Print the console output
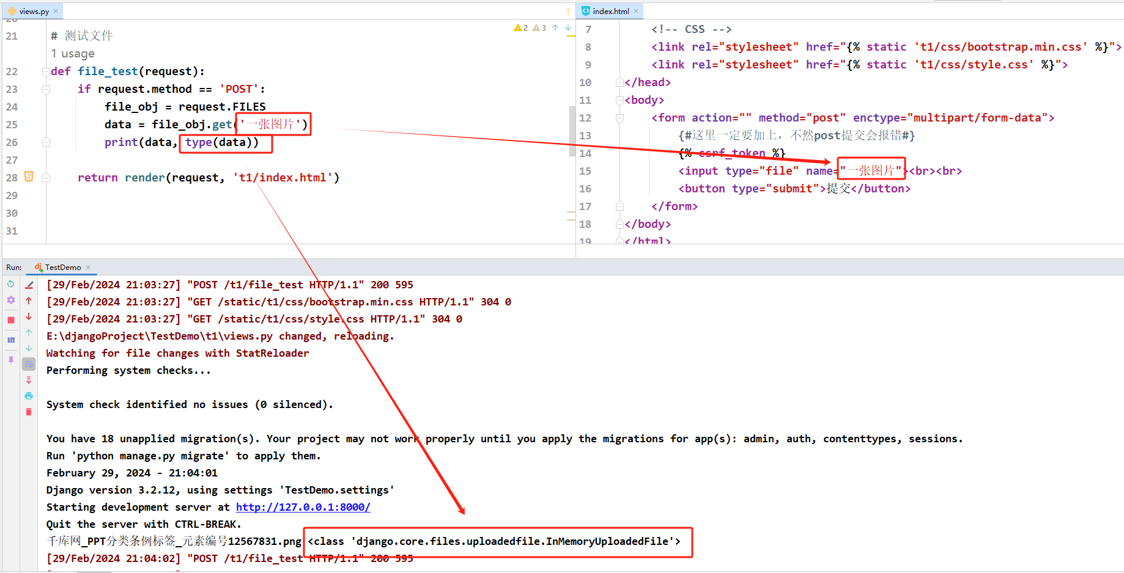 [x=29, y=396]
